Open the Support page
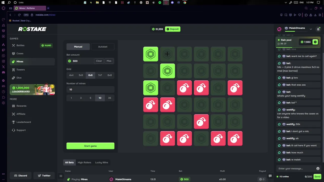324x182 pixels. (x=32, y=130)
